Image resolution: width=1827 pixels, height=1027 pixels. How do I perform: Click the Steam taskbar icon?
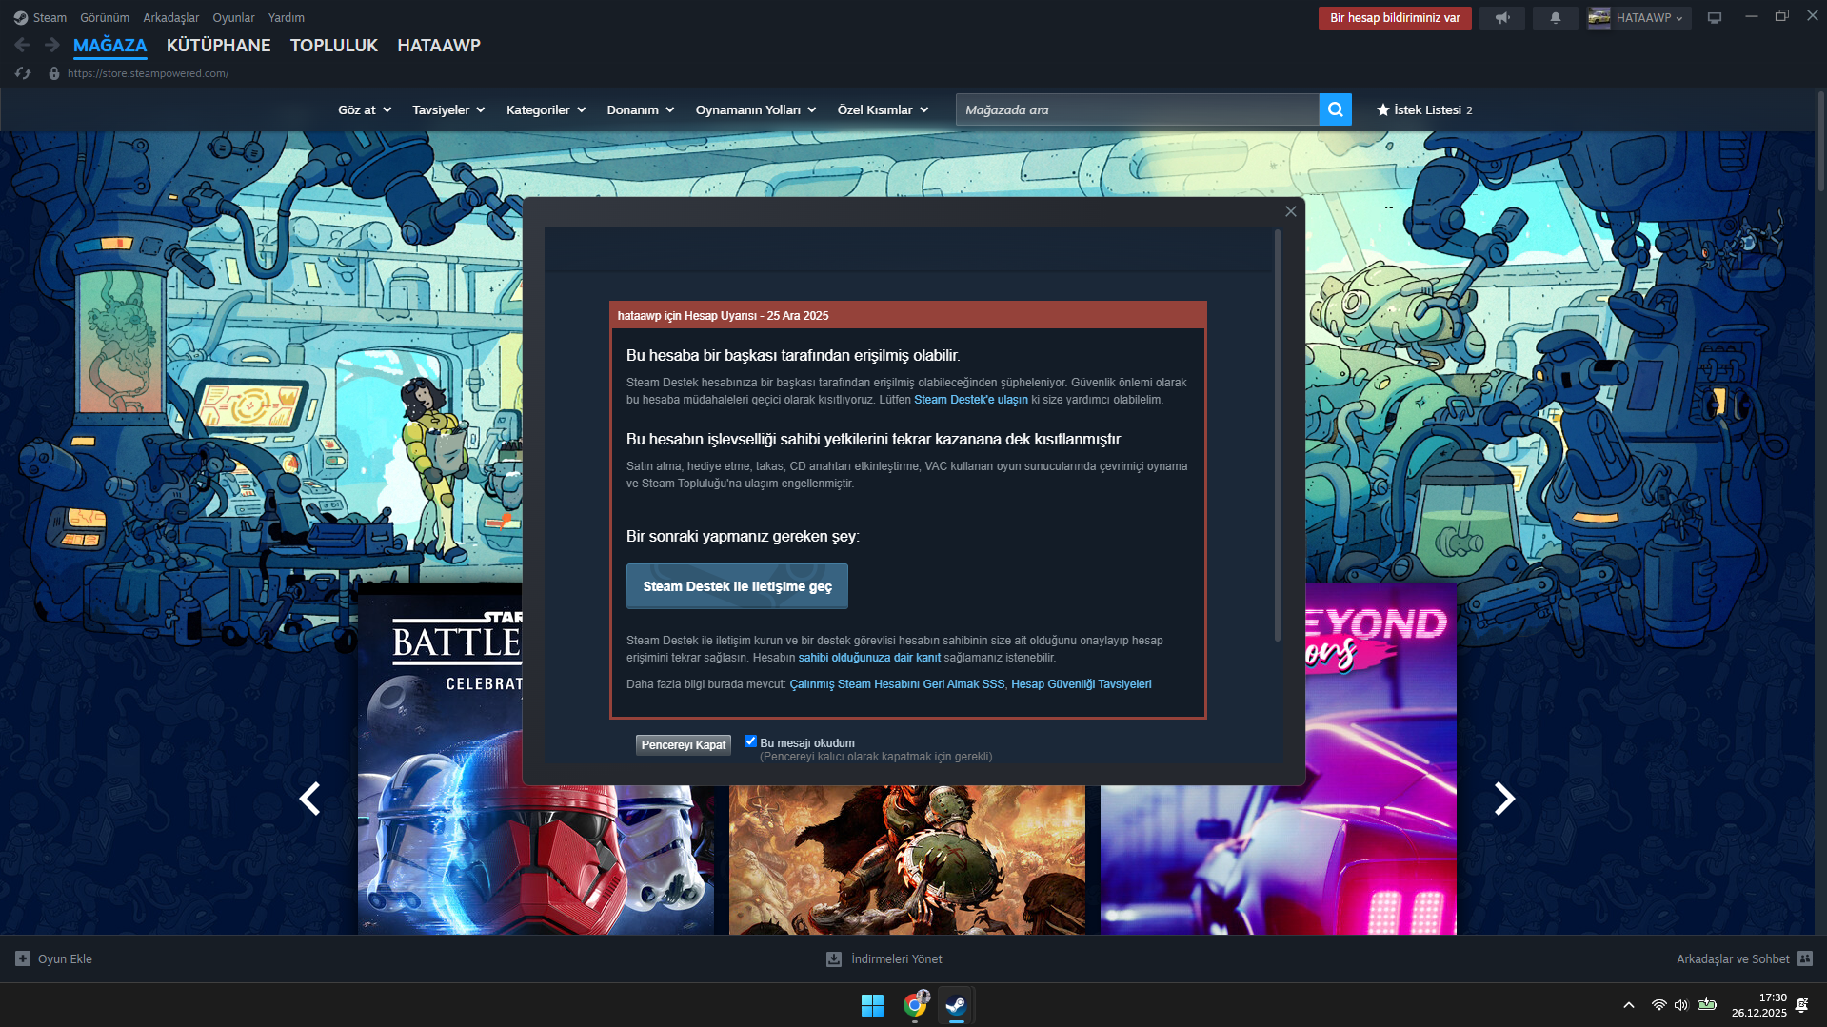click(x=956, y=1005)
